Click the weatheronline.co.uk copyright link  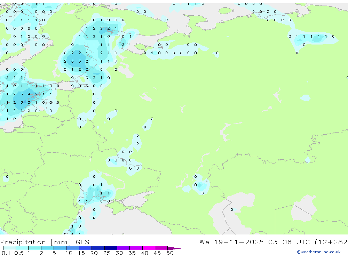click(319, 252)
